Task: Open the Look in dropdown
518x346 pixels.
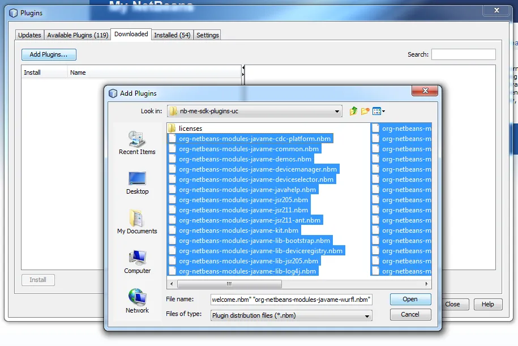Action: (x=338, y=111)
